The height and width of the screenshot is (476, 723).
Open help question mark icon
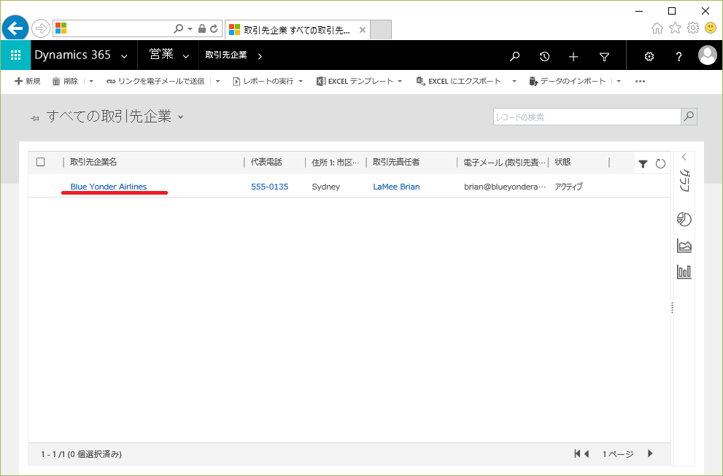tap(678, 56)
